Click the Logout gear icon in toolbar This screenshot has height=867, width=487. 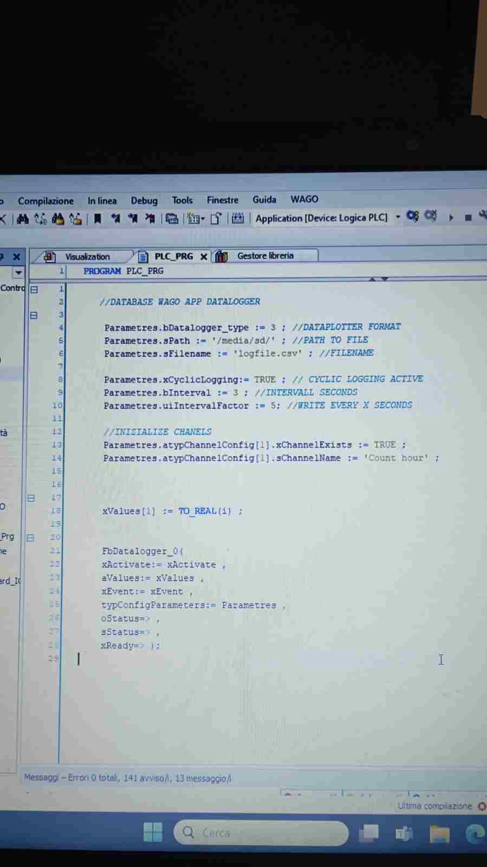[431, 216]
